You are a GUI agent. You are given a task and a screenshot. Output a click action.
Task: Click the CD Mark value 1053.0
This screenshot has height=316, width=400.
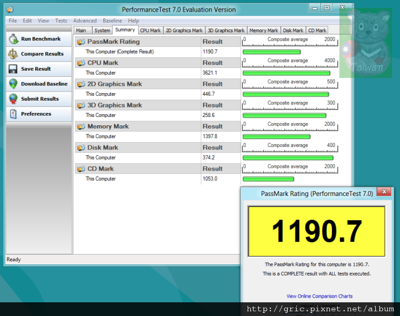210,179
